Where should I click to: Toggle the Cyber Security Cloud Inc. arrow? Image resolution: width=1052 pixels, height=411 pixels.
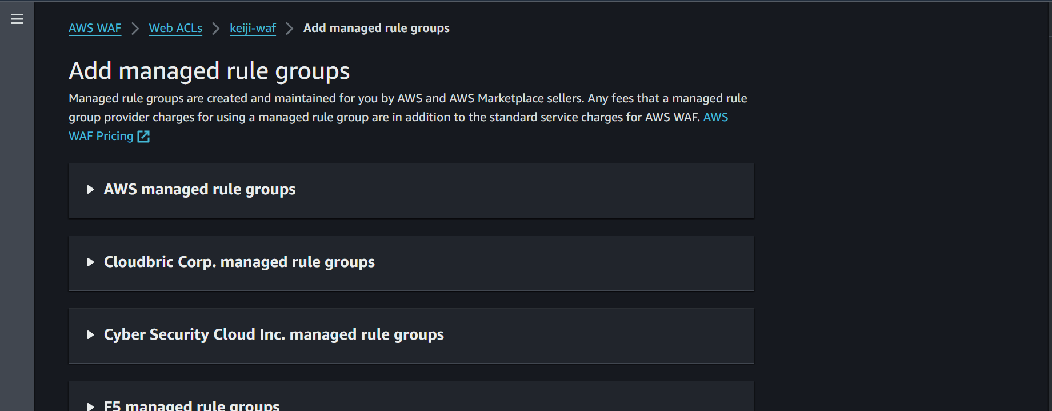(90, 335)
